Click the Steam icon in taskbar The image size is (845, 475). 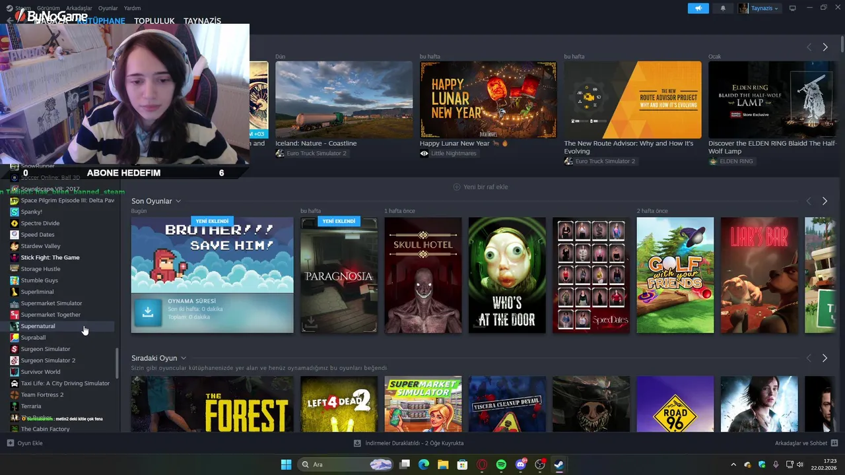coord(559,464)
